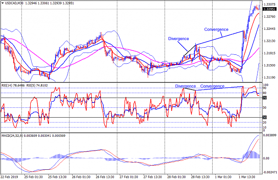278x180 pixels.
Task: Click the 1.31500 price axis label
Action: click(270, 65)
